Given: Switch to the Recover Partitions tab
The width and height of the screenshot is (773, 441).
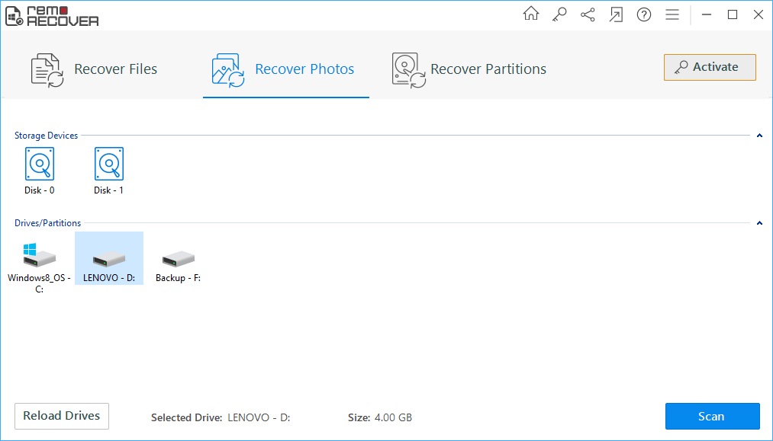Looking at the screenshot, I should 469,69.
